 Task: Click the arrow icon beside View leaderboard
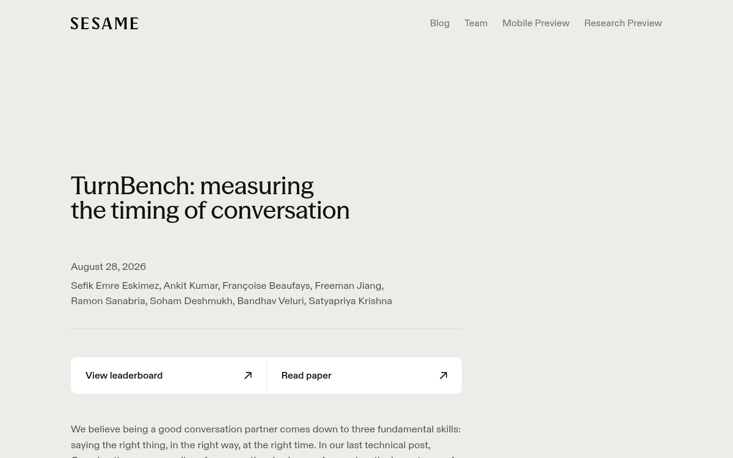(x=248, y=376)
